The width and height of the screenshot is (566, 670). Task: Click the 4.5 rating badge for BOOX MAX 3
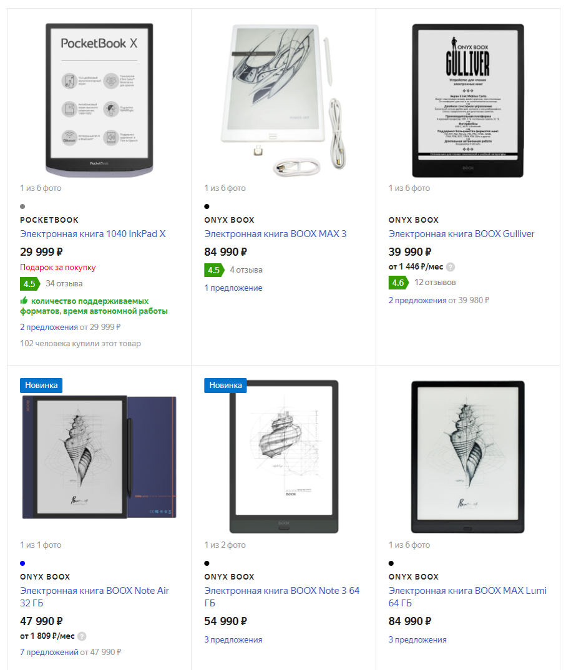pyautogui.click(x=214, y=270)
